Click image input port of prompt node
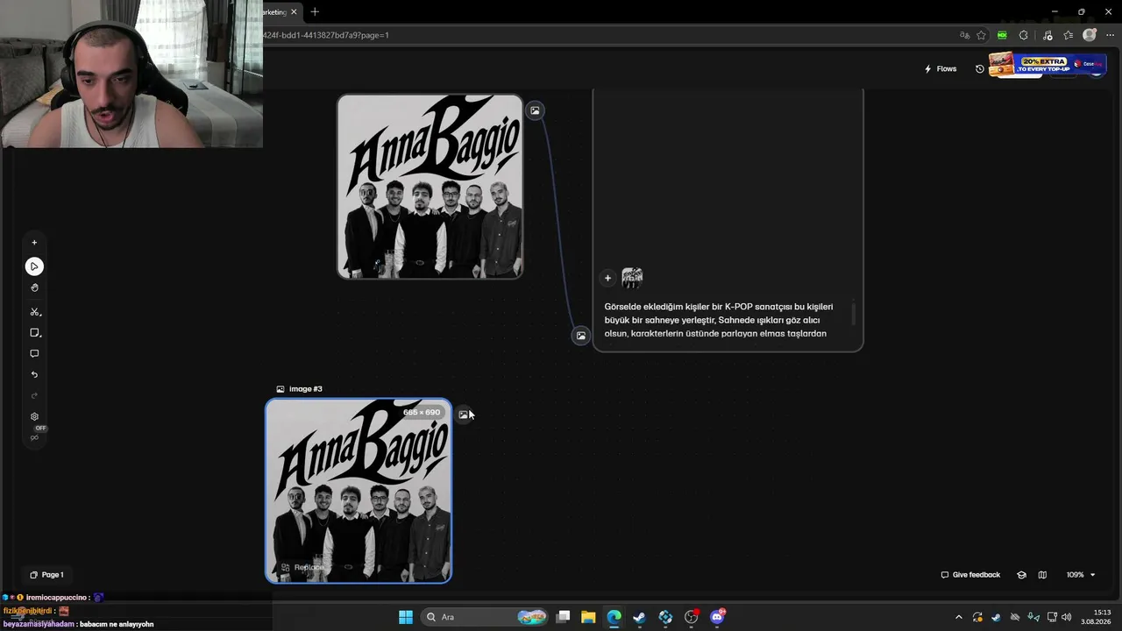Screen dimensions: 1122x631 click(x=580, y=336)
